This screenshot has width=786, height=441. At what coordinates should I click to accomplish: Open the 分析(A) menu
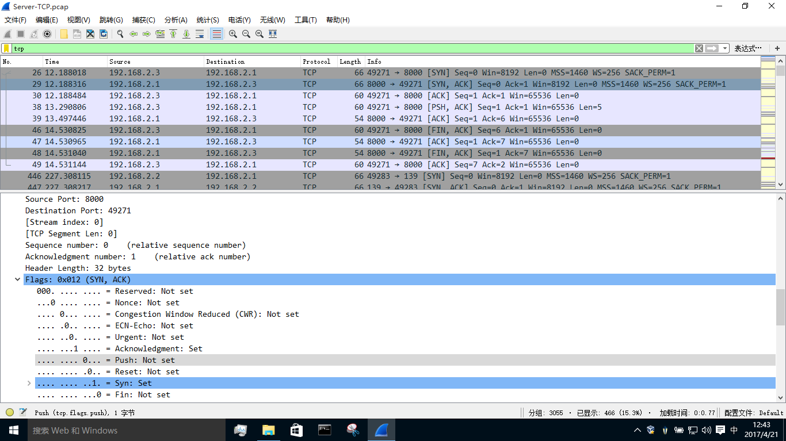click(175, 20)
